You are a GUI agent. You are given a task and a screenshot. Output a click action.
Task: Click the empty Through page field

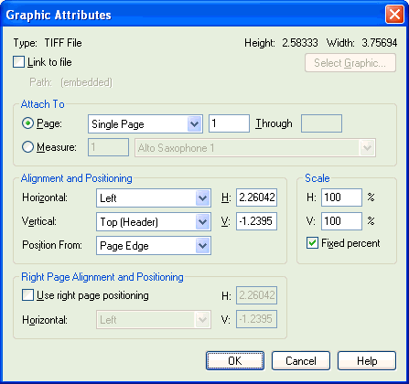pos(321,123)
